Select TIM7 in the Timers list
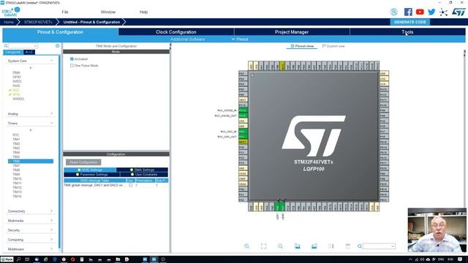This screenshot has width=468, height=263. [16, 166]
